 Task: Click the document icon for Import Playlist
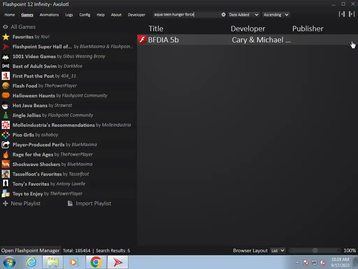tap(70, 204)
